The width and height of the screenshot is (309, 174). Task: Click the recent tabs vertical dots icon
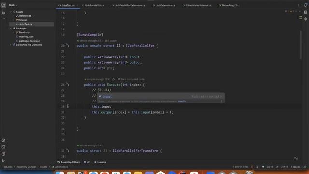(x=298, y=5)
